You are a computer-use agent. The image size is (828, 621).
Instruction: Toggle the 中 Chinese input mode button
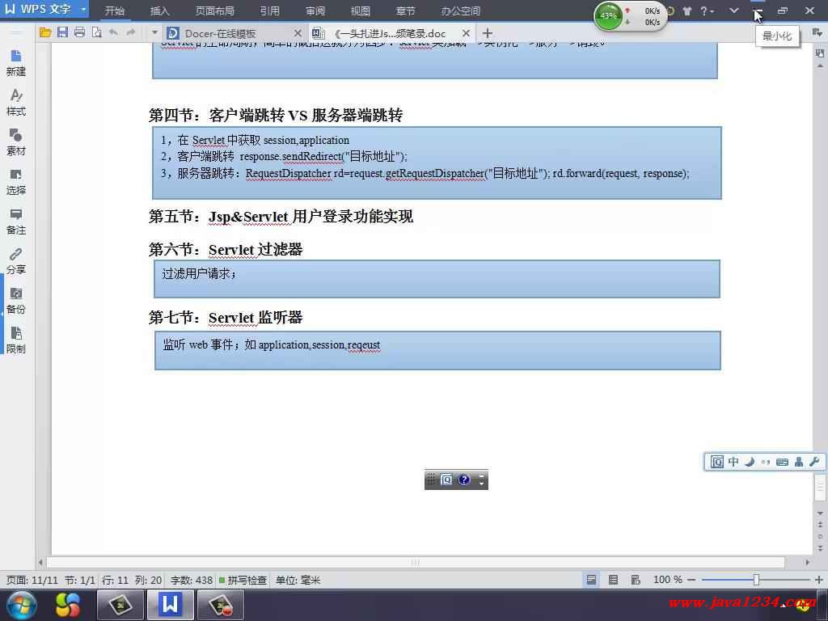733,462
